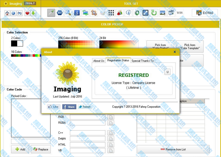This screenshot has width=221, height=157.
Task: Click the RGB code input field
Action: (x=88, y=117)
